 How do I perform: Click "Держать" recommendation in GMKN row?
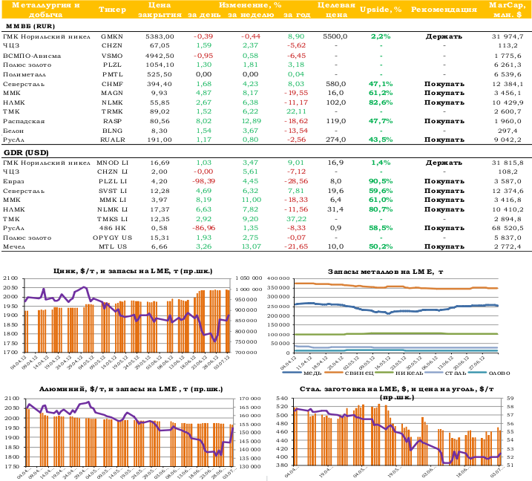click(444, 36)
